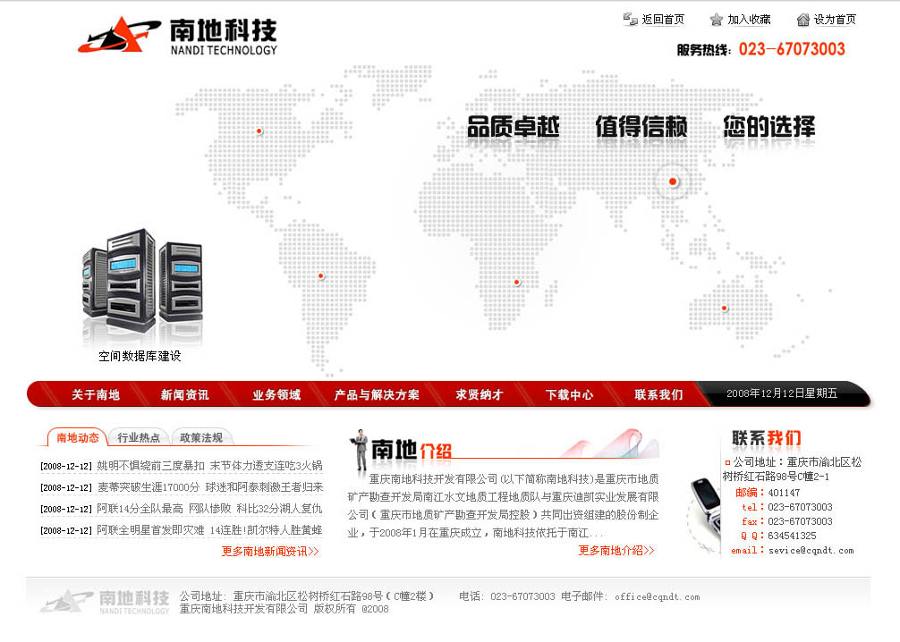Click the 加入收藏 favorites icon
The image size is (900, 642).
pyautogui.click(x=715, y=19)
